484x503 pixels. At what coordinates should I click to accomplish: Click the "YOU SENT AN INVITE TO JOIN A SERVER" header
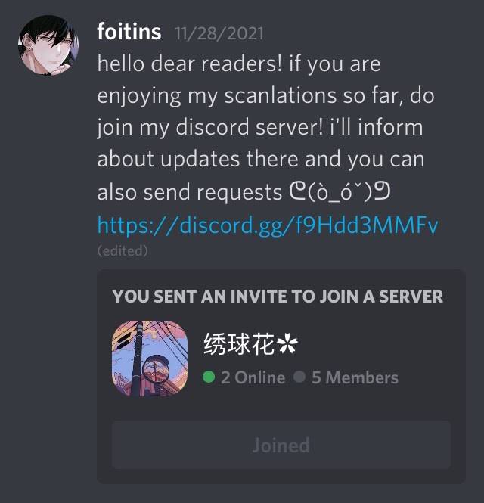point(278,297)
